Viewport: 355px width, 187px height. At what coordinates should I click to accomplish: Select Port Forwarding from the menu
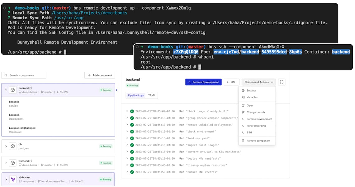point(256,126)
